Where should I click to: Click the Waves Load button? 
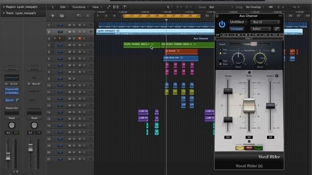[x=265, y=35]
